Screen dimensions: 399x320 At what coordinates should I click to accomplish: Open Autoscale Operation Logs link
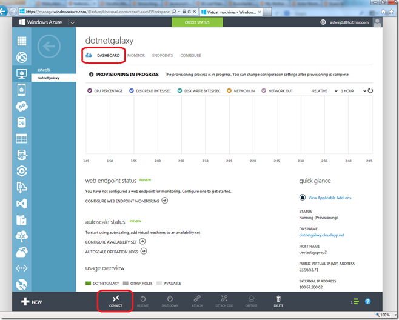[116, 252]
